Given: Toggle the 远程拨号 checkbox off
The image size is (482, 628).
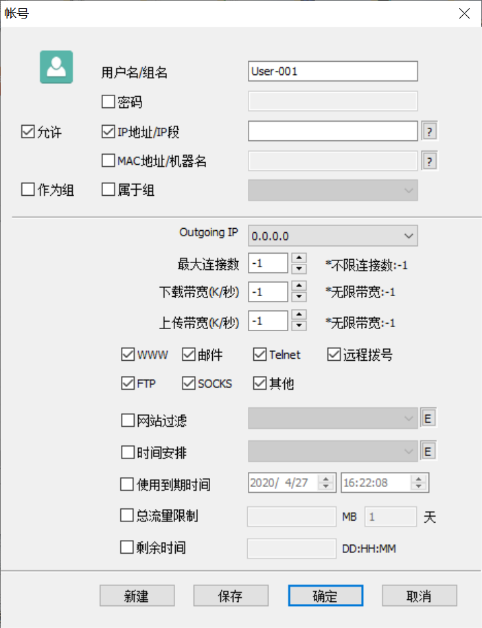Looking at the screenshot, I should 333,354.
